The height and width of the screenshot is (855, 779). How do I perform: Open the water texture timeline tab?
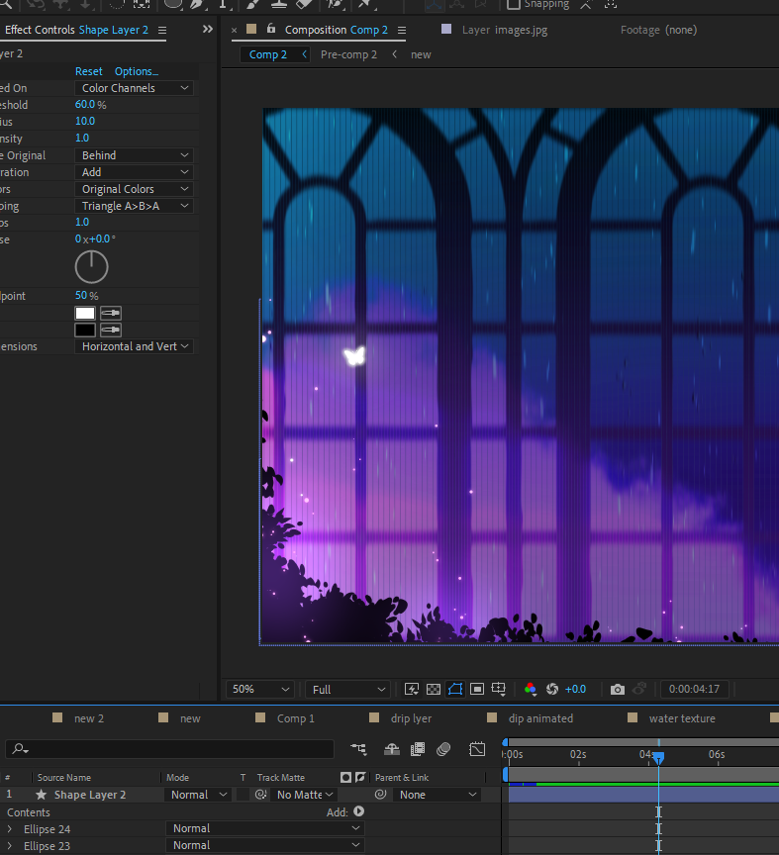(x=682, y=718)
